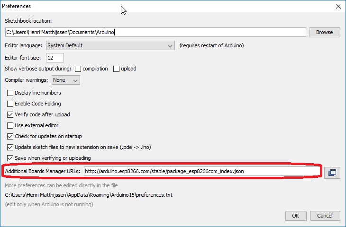Close the Preferences dialog with X

[x=338, y=7]
